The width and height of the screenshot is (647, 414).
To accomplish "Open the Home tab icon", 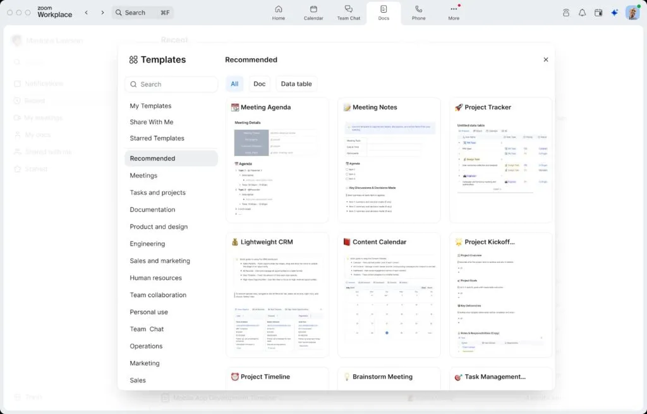I will point(278,9).
